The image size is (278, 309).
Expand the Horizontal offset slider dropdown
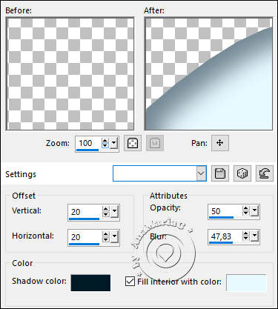pos(114,237)
